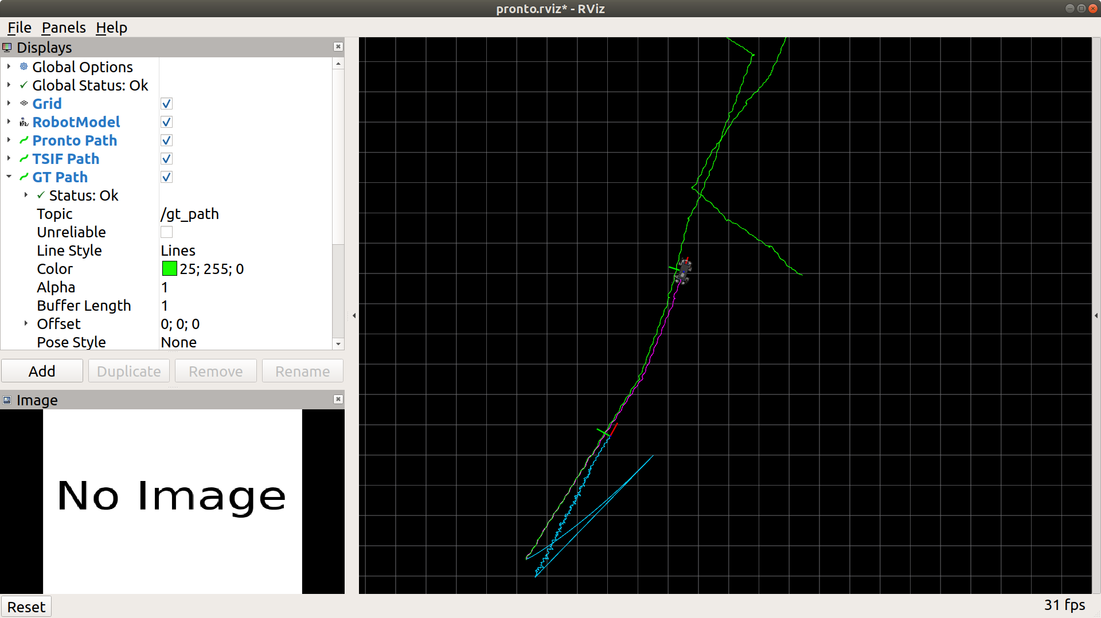Edit the /gt_path topic field
The width and height of the screenshot is (1101, 618).
coord(245,214)
